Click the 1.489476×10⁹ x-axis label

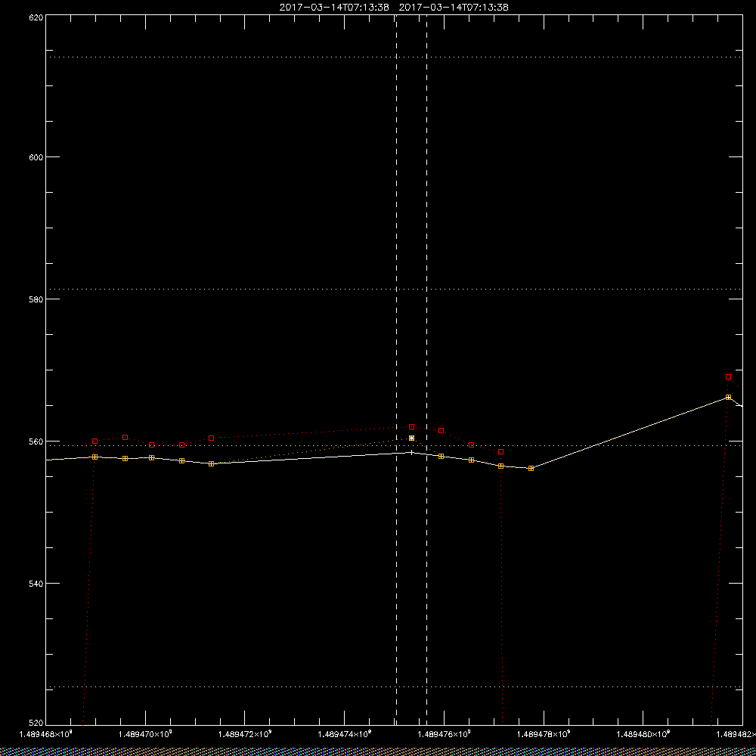[445, 734]
